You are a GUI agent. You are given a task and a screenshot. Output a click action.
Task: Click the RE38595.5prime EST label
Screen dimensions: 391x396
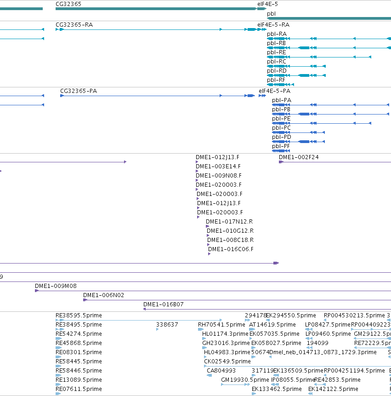coord(79,316)
